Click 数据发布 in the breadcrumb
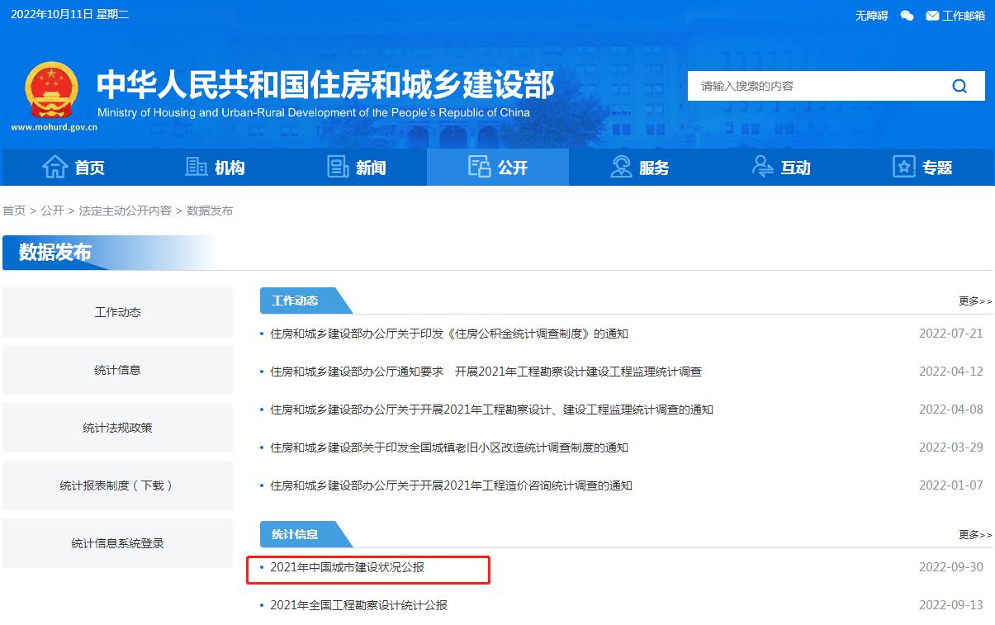 [210, 211]
